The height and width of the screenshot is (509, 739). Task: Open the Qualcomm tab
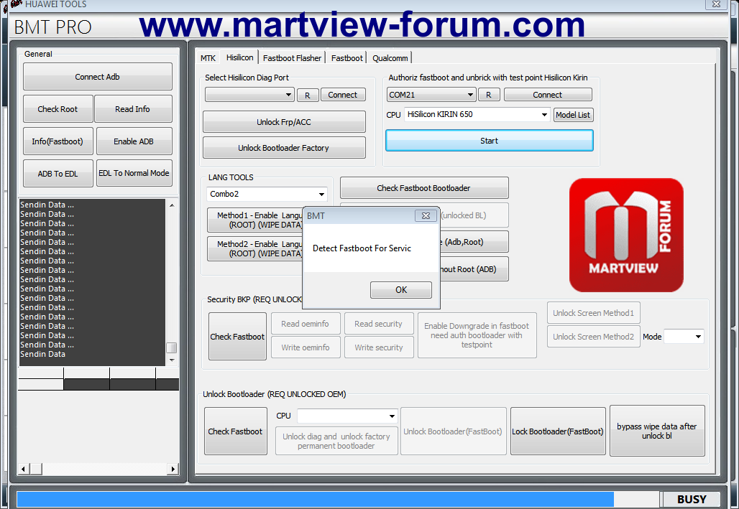tap(390, 58)
